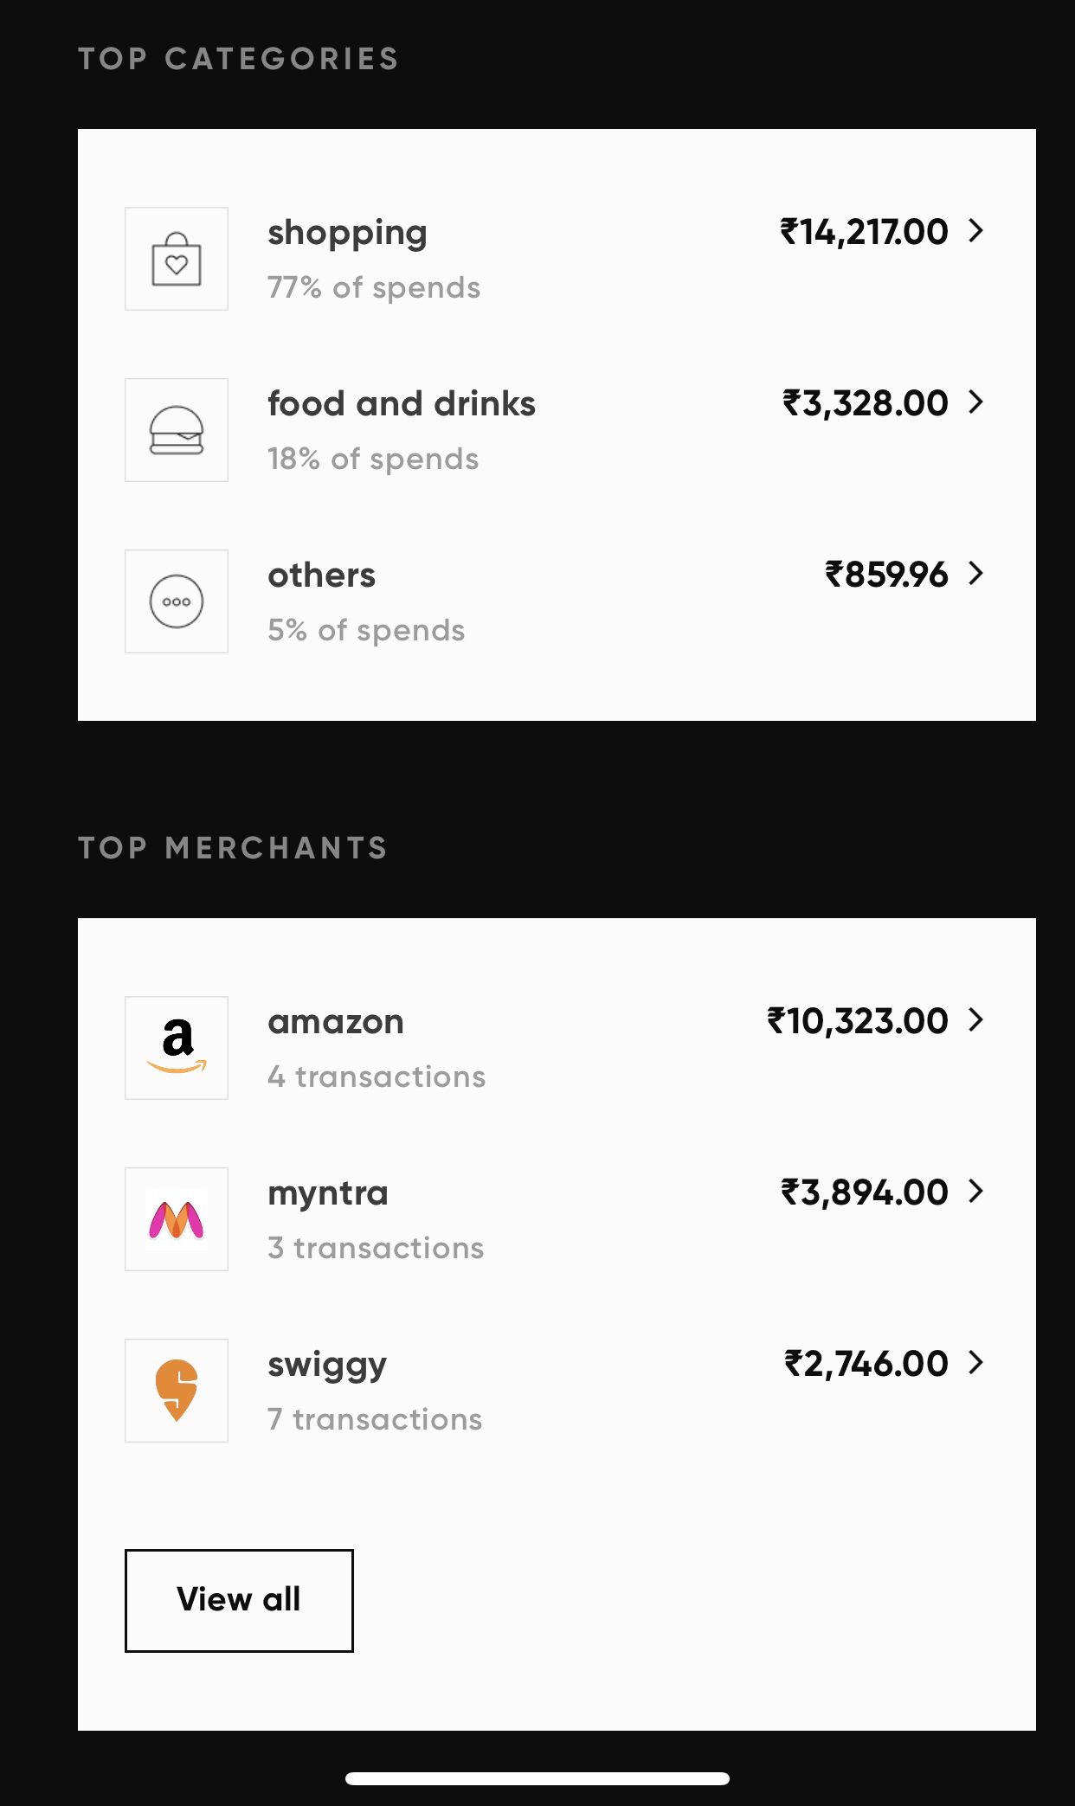Tap the myntra merchant name
The height and width of the screenshot is (1806, 1075).
point(328,1195)
